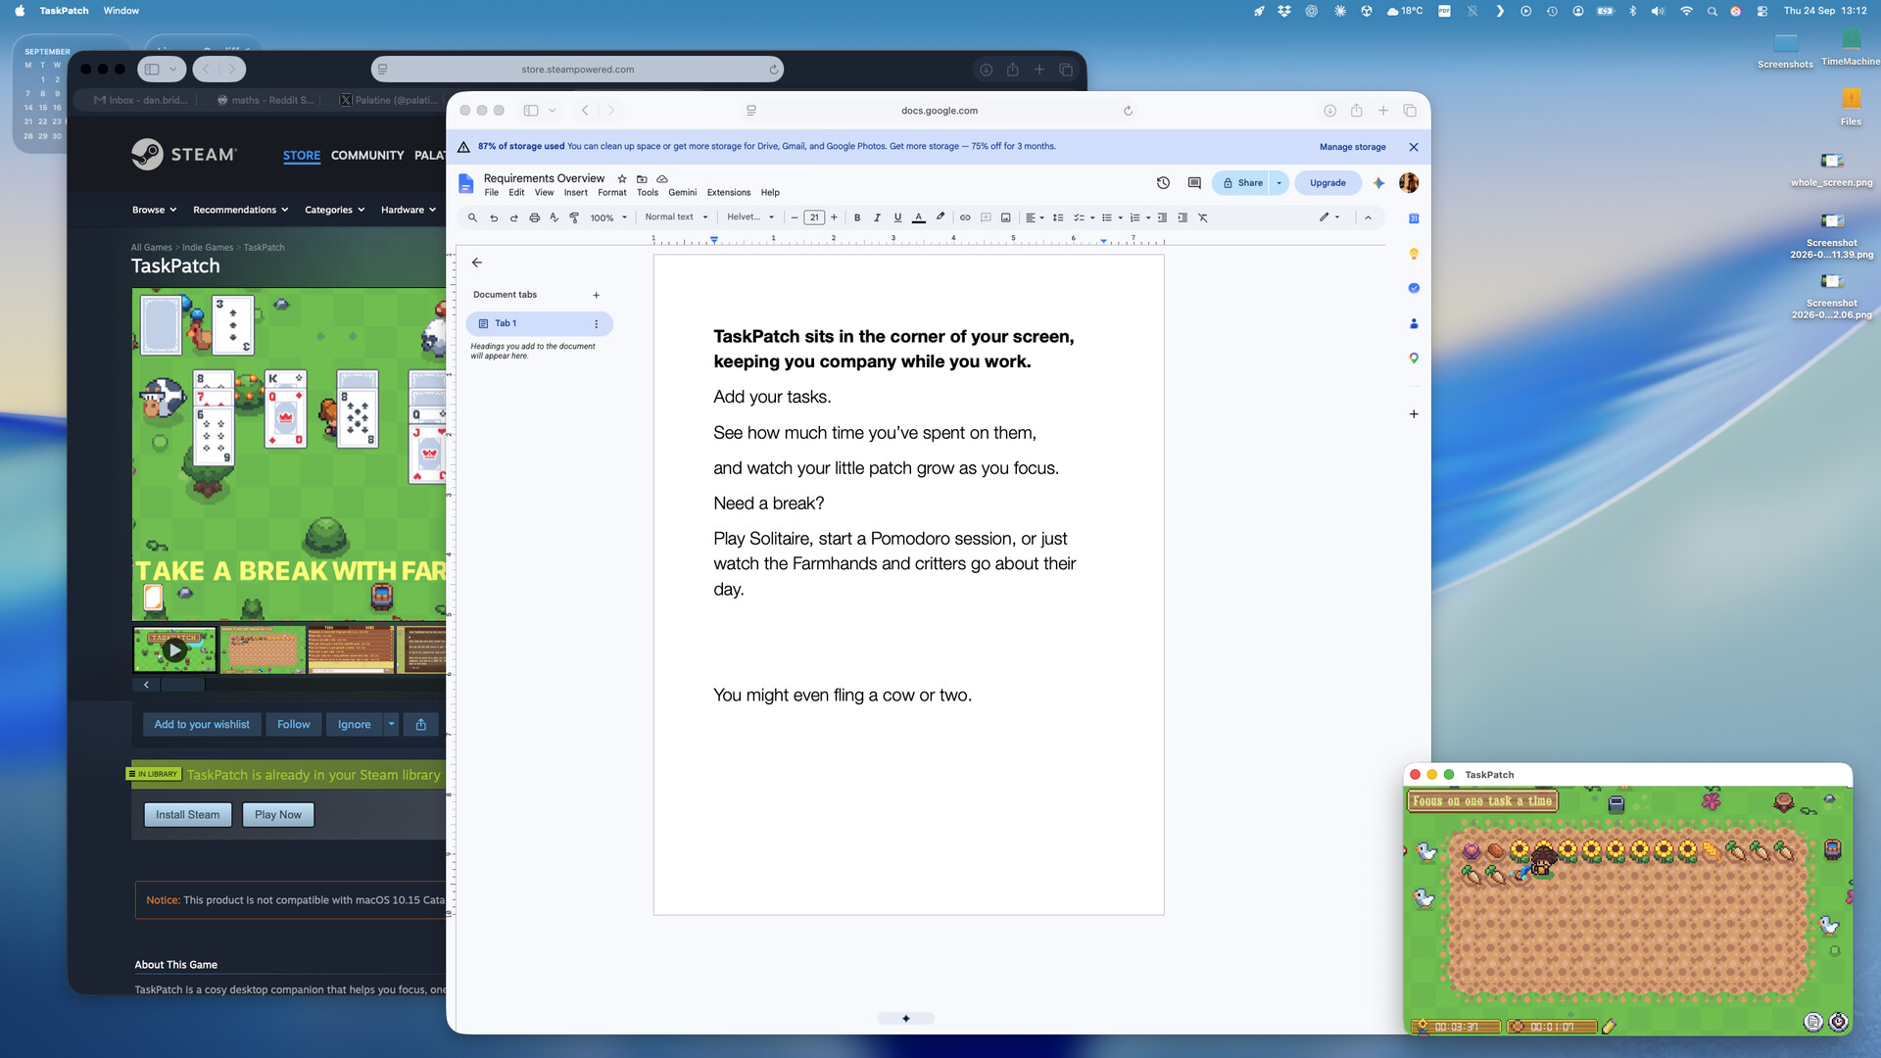Click the Insert link icon in Docs
Viewport: 1881px width, 1058px height.
tap(965, 217)
